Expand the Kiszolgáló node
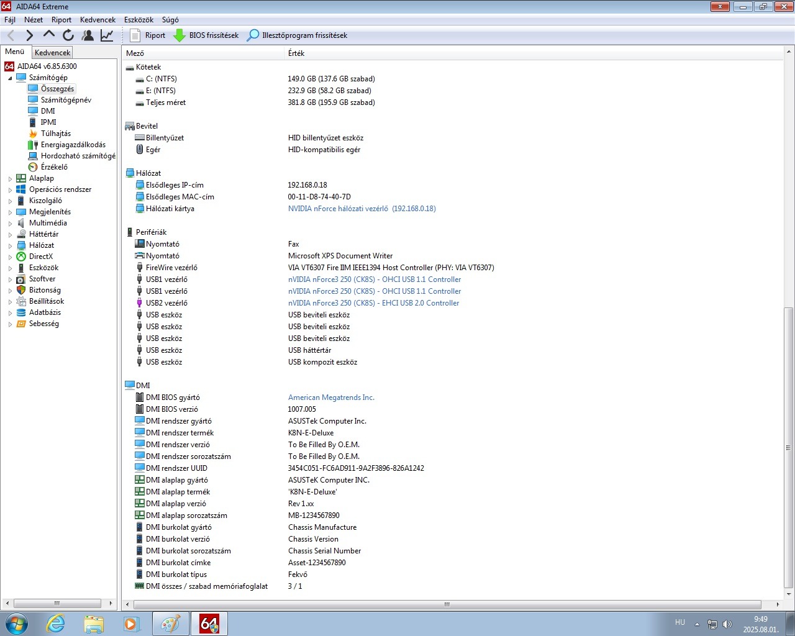 point(10,201)
